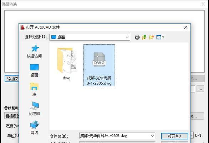Image resolution: width=209 pixels, height=143 pixels.
Task: Close the batch convert (批量转换) window
Action: click(x=203, y=4)
